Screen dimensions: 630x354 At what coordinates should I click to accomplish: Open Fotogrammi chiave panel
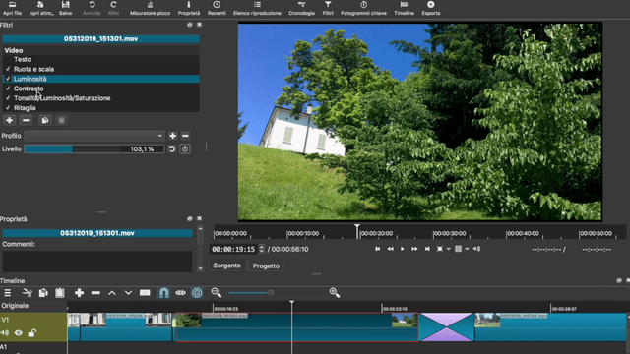pyautogui.click(x=363, y=8)
